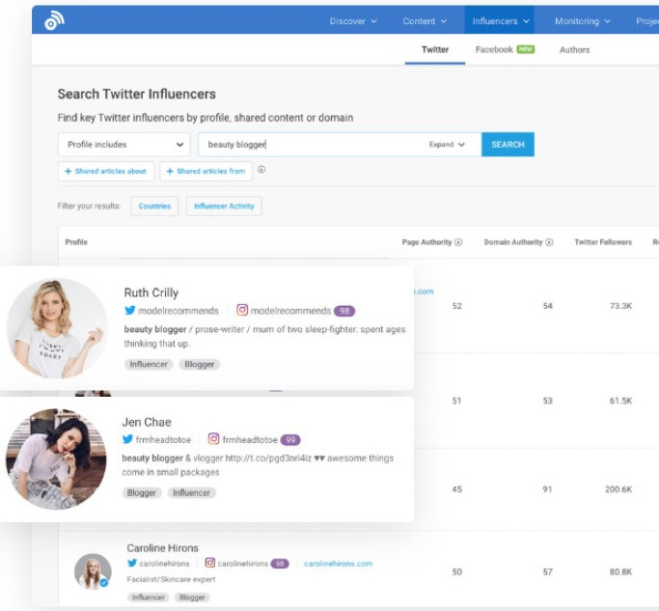Click Instagram icon for frmheadtotoe
Image resolution: width=659 pixels, height=611 pixels.
pos(213,438)
